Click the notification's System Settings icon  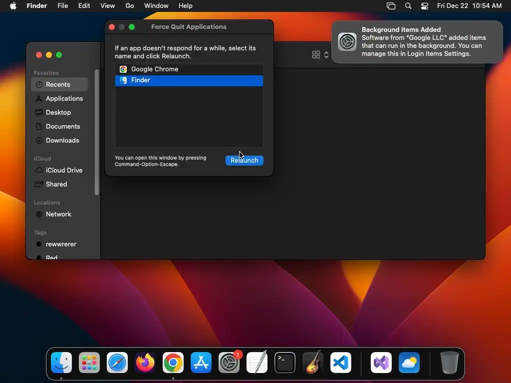(347, 42)
